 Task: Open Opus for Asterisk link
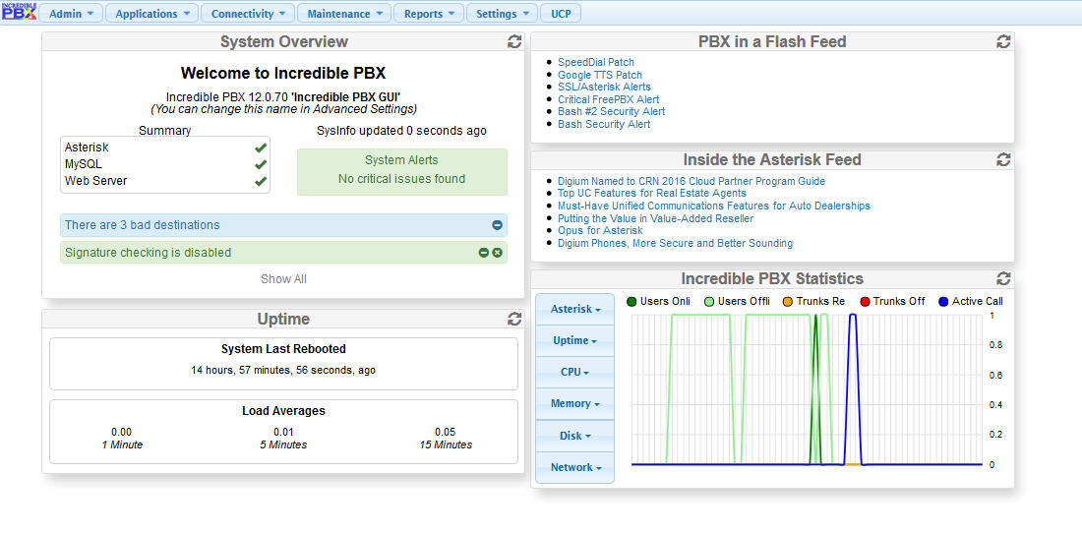[600, 231]
